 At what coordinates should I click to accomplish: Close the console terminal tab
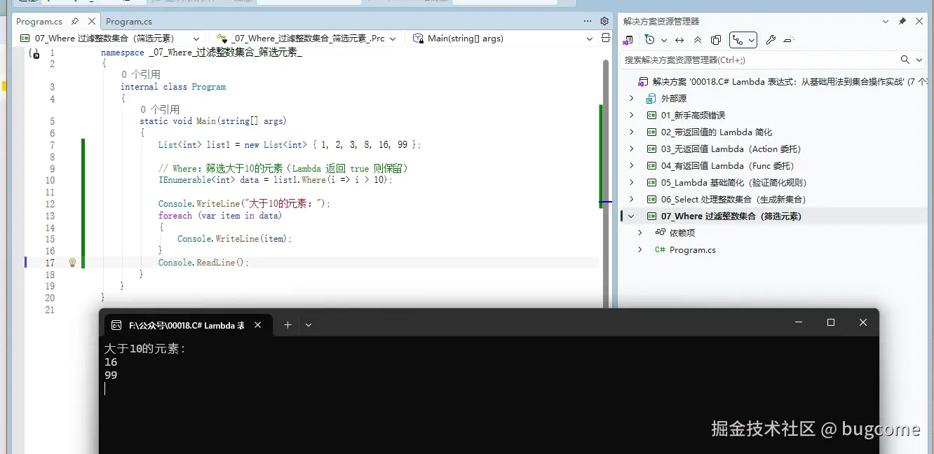click(258, 325)
